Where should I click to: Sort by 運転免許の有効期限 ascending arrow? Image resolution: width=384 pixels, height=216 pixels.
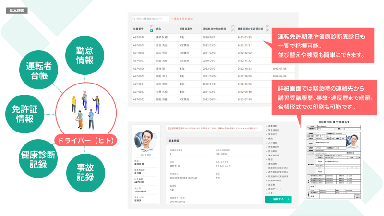click(x=233, y=26)
